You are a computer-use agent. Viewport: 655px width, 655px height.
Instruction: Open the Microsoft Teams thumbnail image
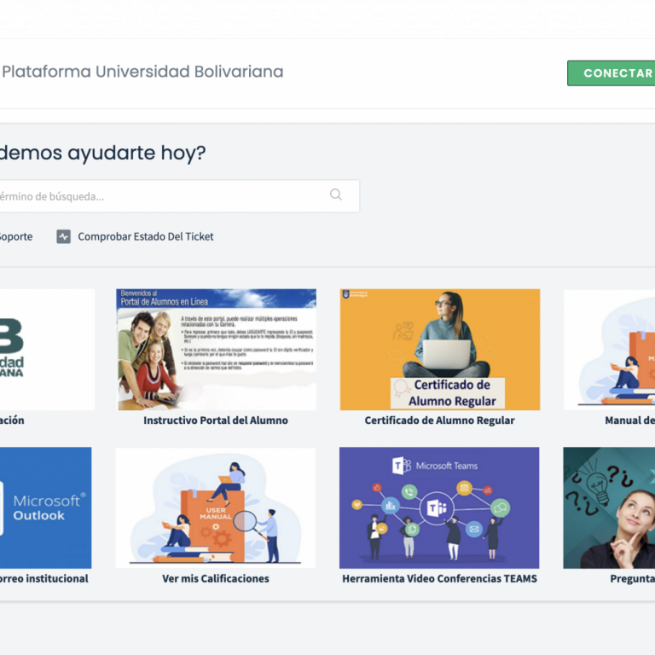pos(439,507)
